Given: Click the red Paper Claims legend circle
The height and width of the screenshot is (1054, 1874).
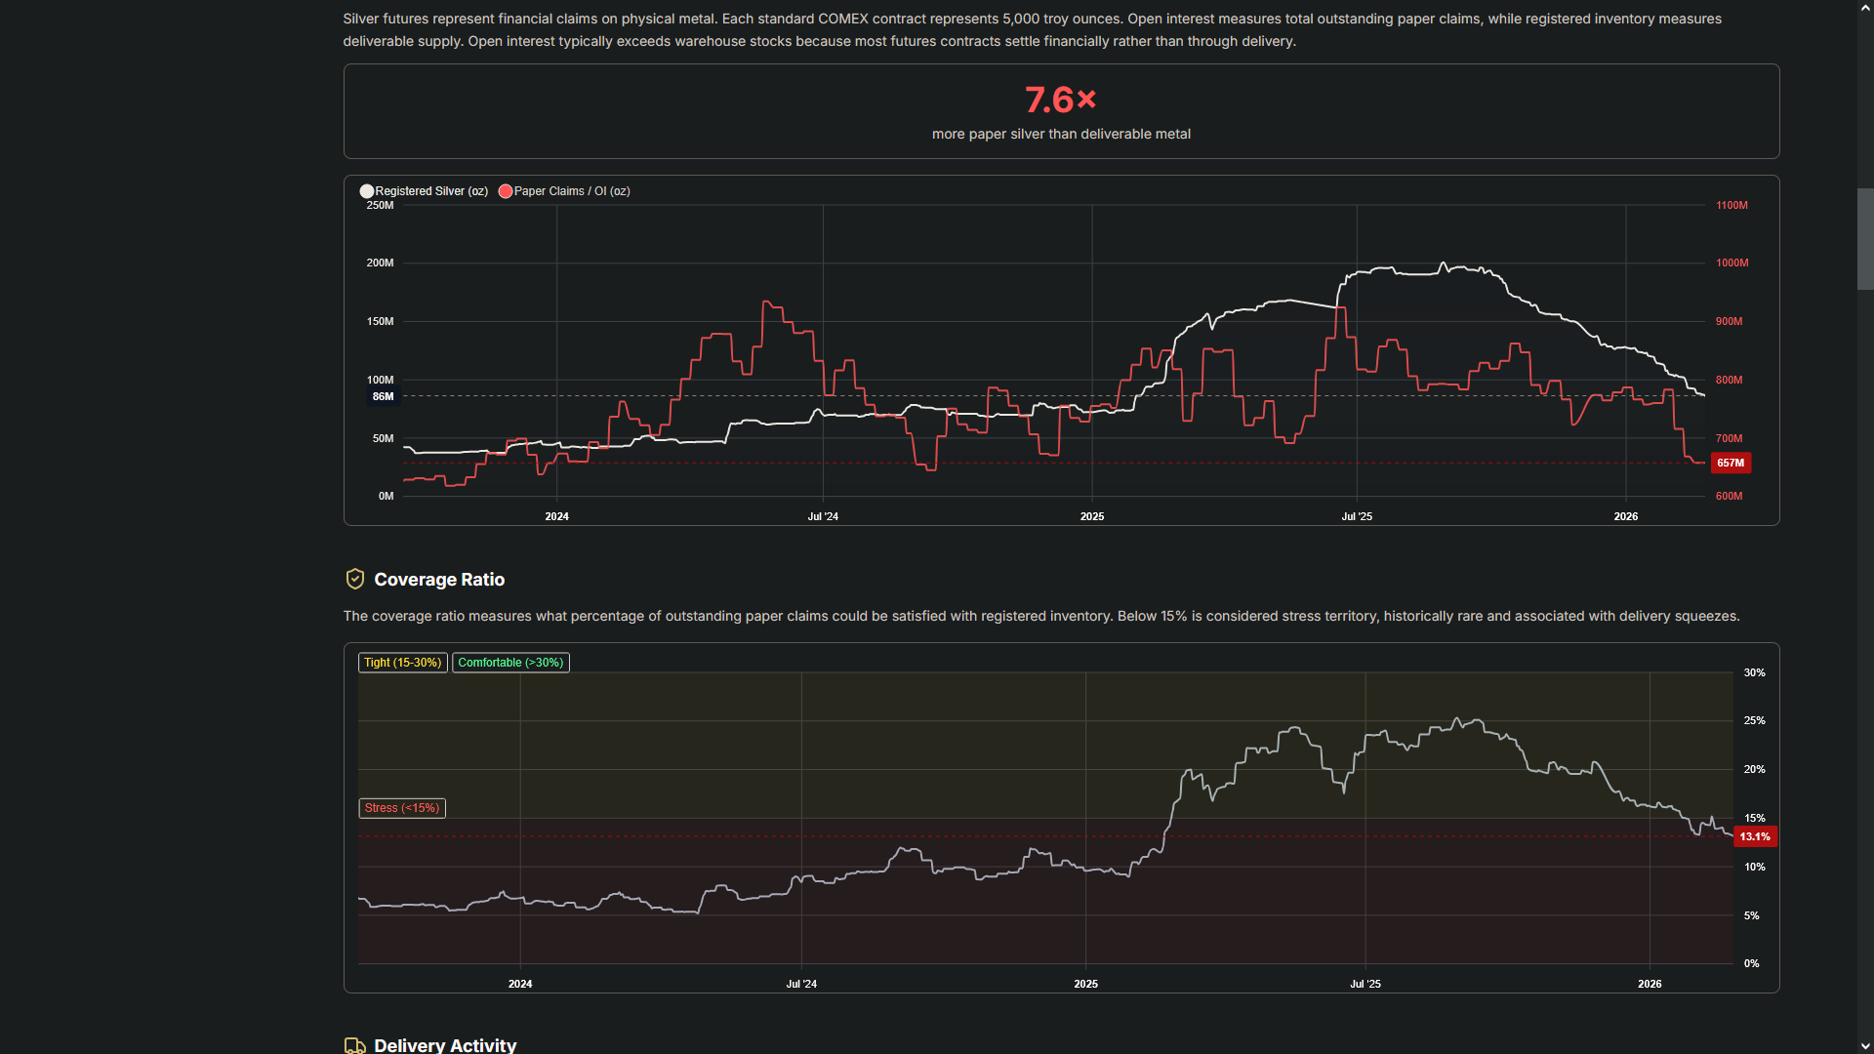Looking at the screenshot, I should (x=506, y=191).
